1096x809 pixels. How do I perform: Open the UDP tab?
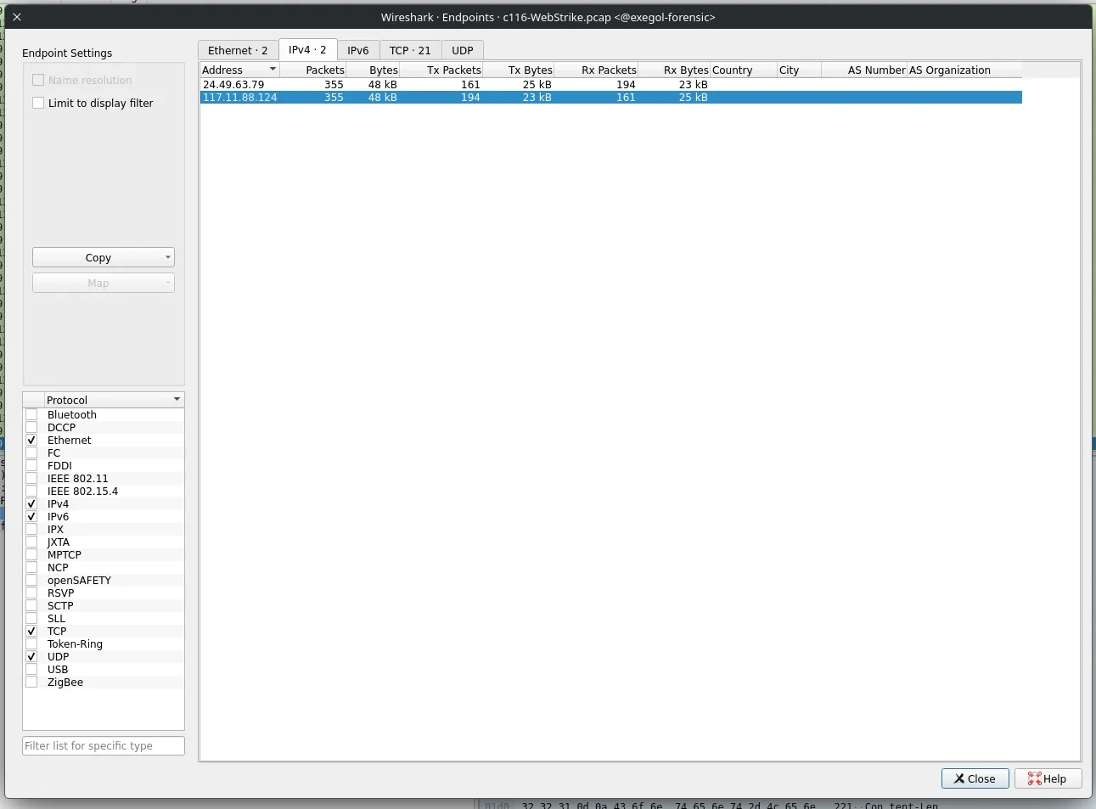click(463, 50)
